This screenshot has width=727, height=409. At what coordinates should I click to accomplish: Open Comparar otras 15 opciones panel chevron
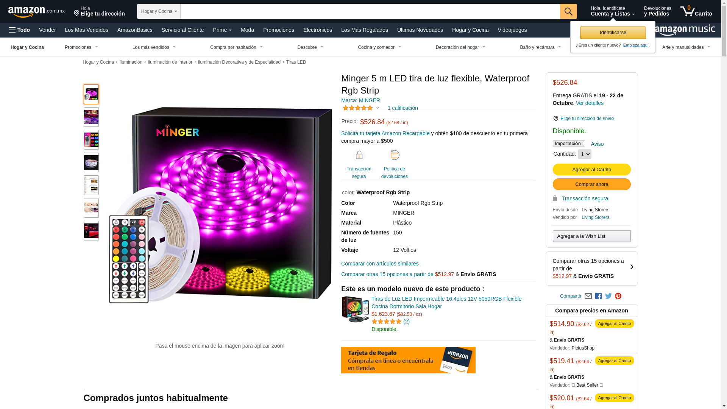point(632,267)
